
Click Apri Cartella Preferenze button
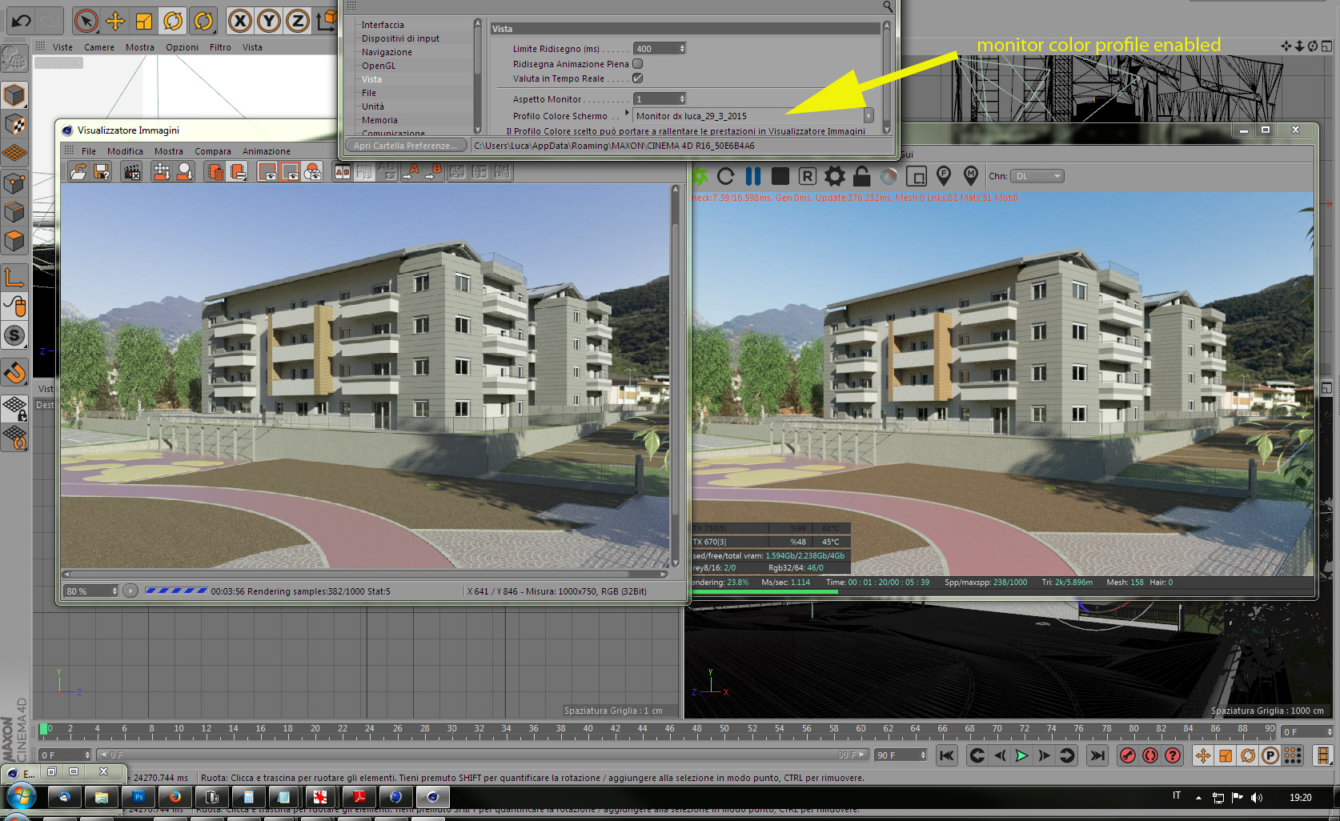406,146
